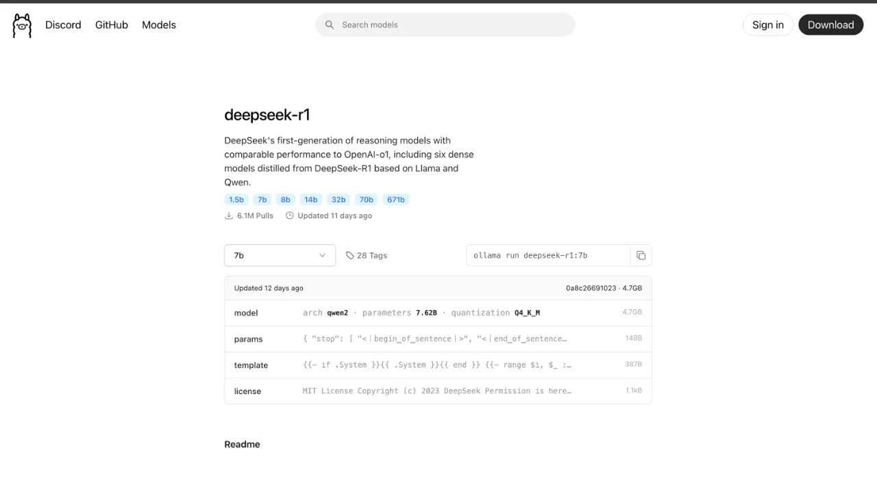Image resolution: width=877 pixels, height=479 pixels.
Task: Click the Download button
Action: click(x=830, y=25)
